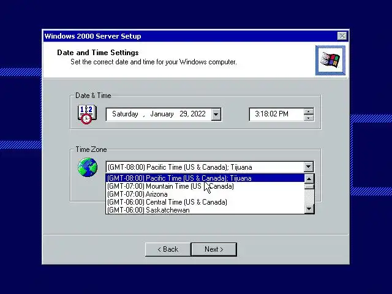The width and height of the screenshot is (392, 294).
Task: Open the date picker dropdown arrow
Action: tap(216, 115)
